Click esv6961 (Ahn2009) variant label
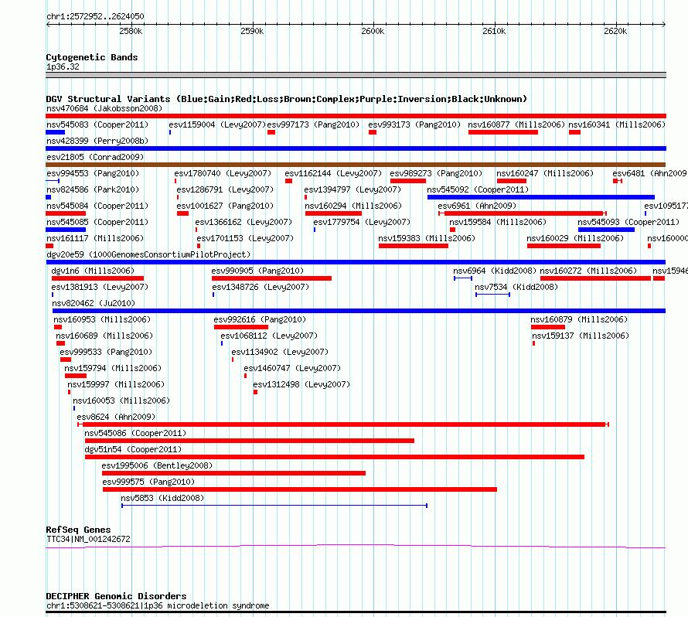The image size is (688, 617). [x=477, y=206]
